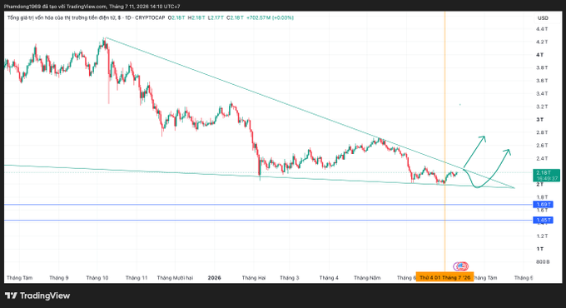
Task: Click the open value O2.18T in legend
Action: (x=176, y=17)
